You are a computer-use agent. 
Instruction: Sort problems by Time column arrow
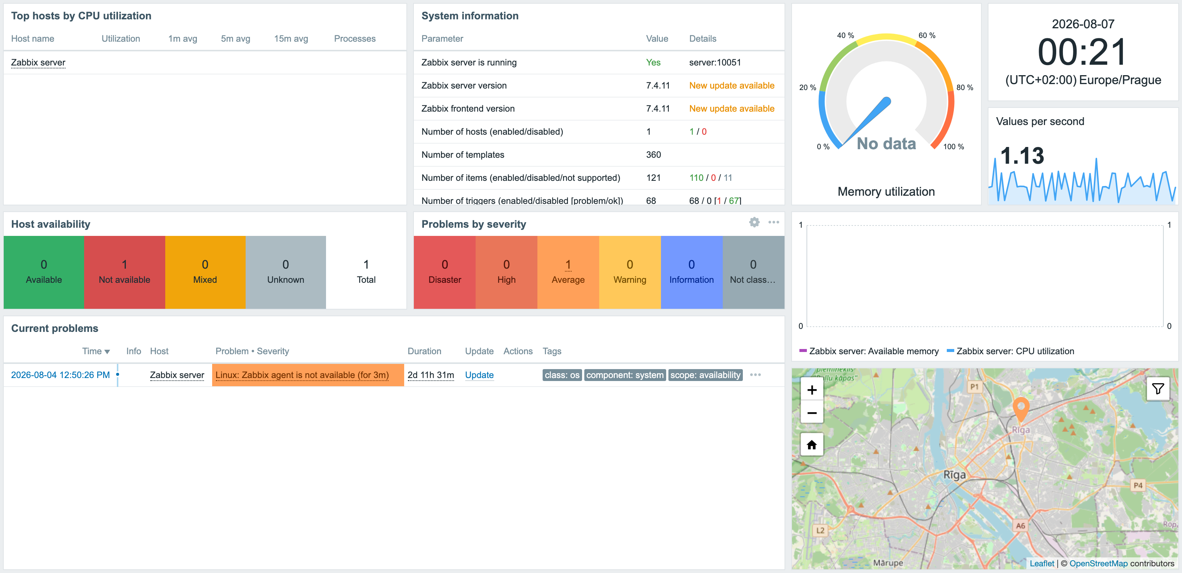click(108, 352)
